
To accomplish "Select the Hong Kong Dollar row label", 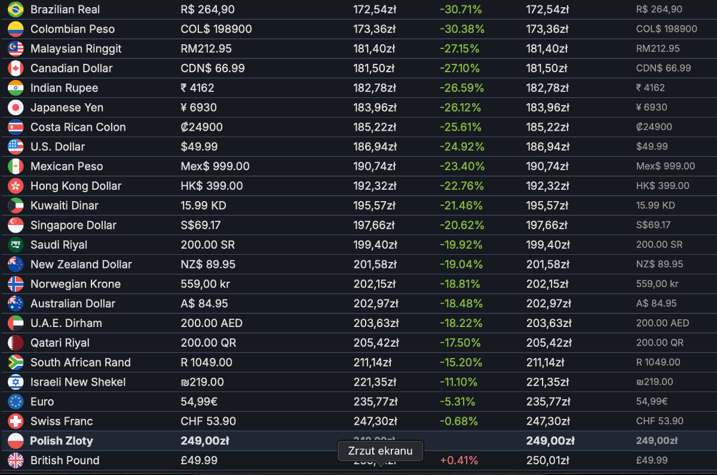I will pyautogui.click(x=76, y=186).
